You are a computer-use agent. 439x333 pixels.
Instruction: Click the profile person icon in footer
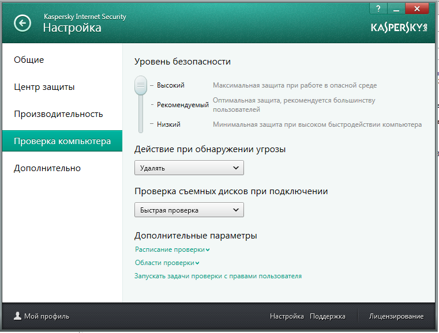(18, 316)
